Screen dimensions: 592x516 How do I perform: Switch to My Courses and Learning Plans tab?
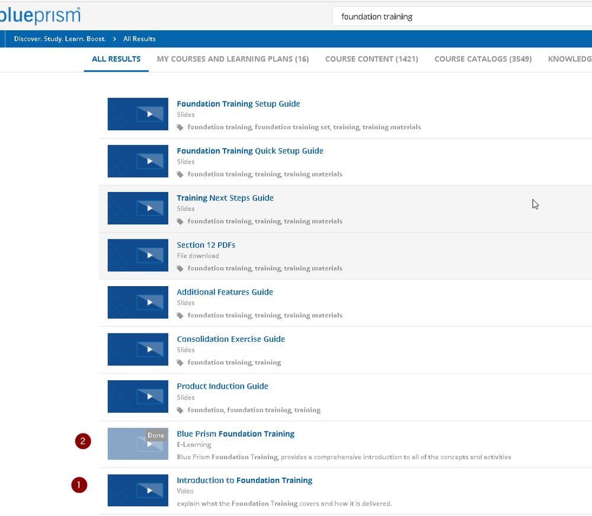click(232, 59)
